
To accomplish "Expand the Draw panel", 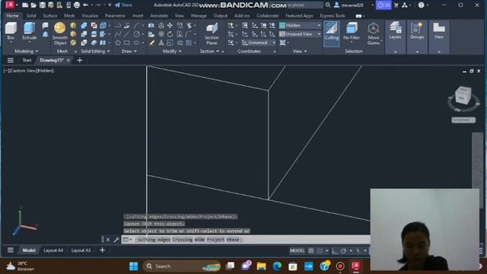I will (129, 51).
